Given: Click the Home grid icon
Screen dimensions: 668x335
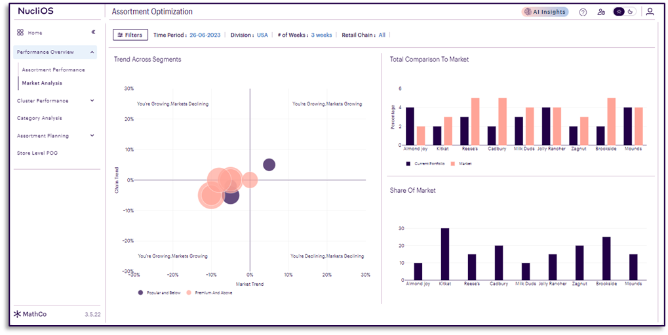Looking at the screenshot, I should pos(20,32).
